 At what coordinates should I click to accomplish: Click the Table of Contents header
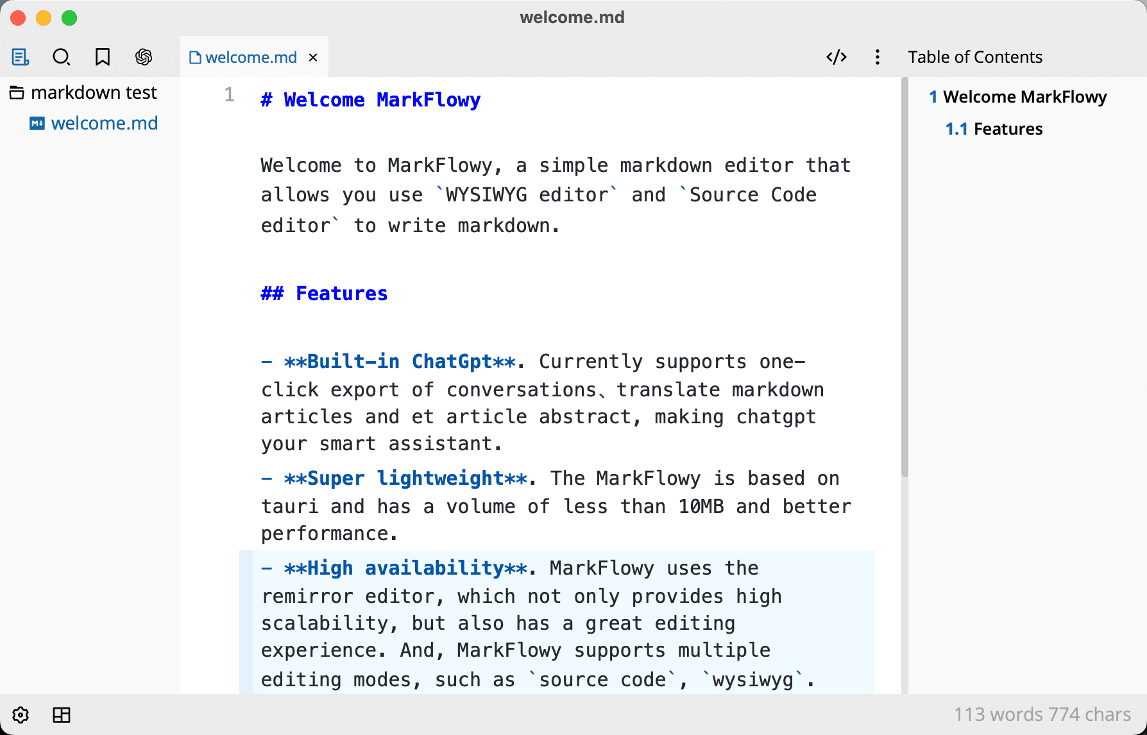coord(975,57)
